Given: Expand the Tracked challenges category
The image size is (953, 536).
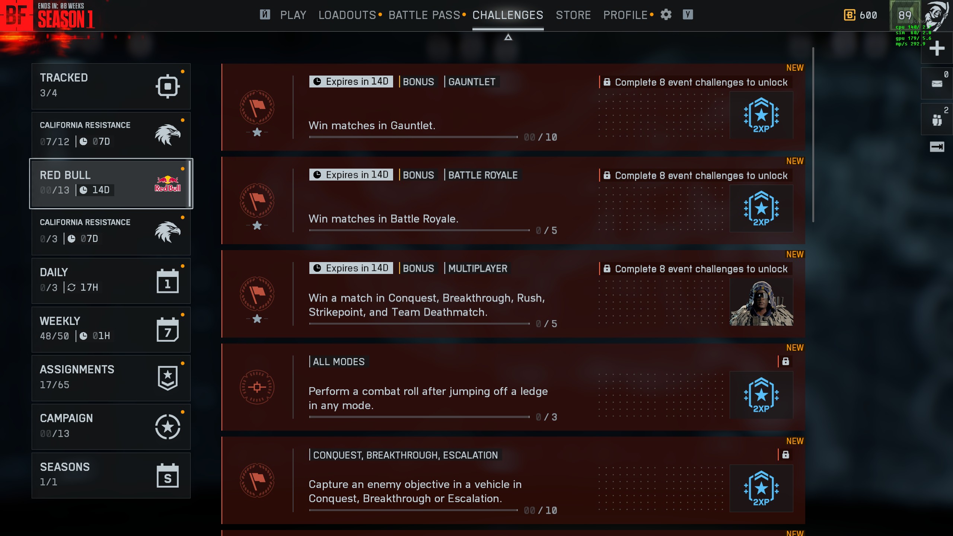Looking at the screenshot, I should [111, 86].
